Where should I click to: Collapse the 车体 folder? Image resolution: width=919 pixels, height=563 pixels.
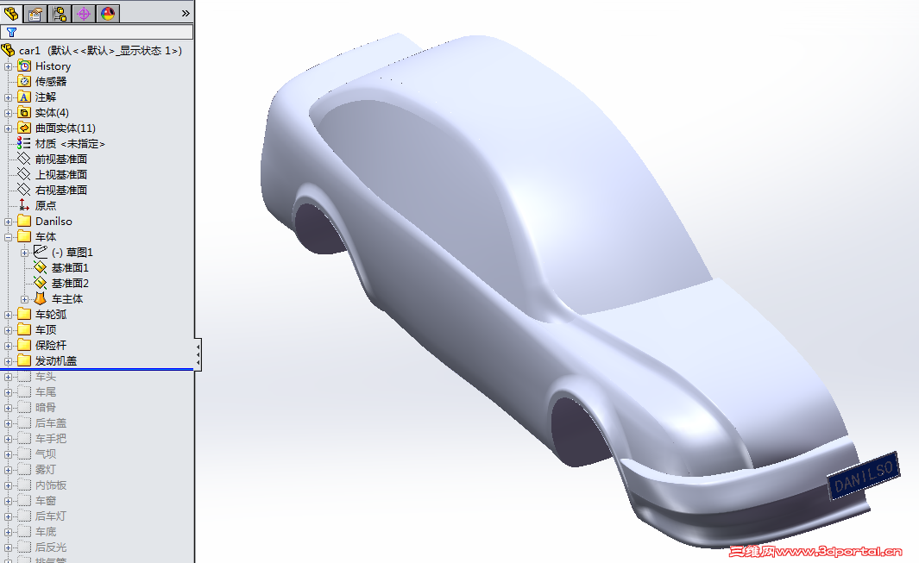(7, 235)
